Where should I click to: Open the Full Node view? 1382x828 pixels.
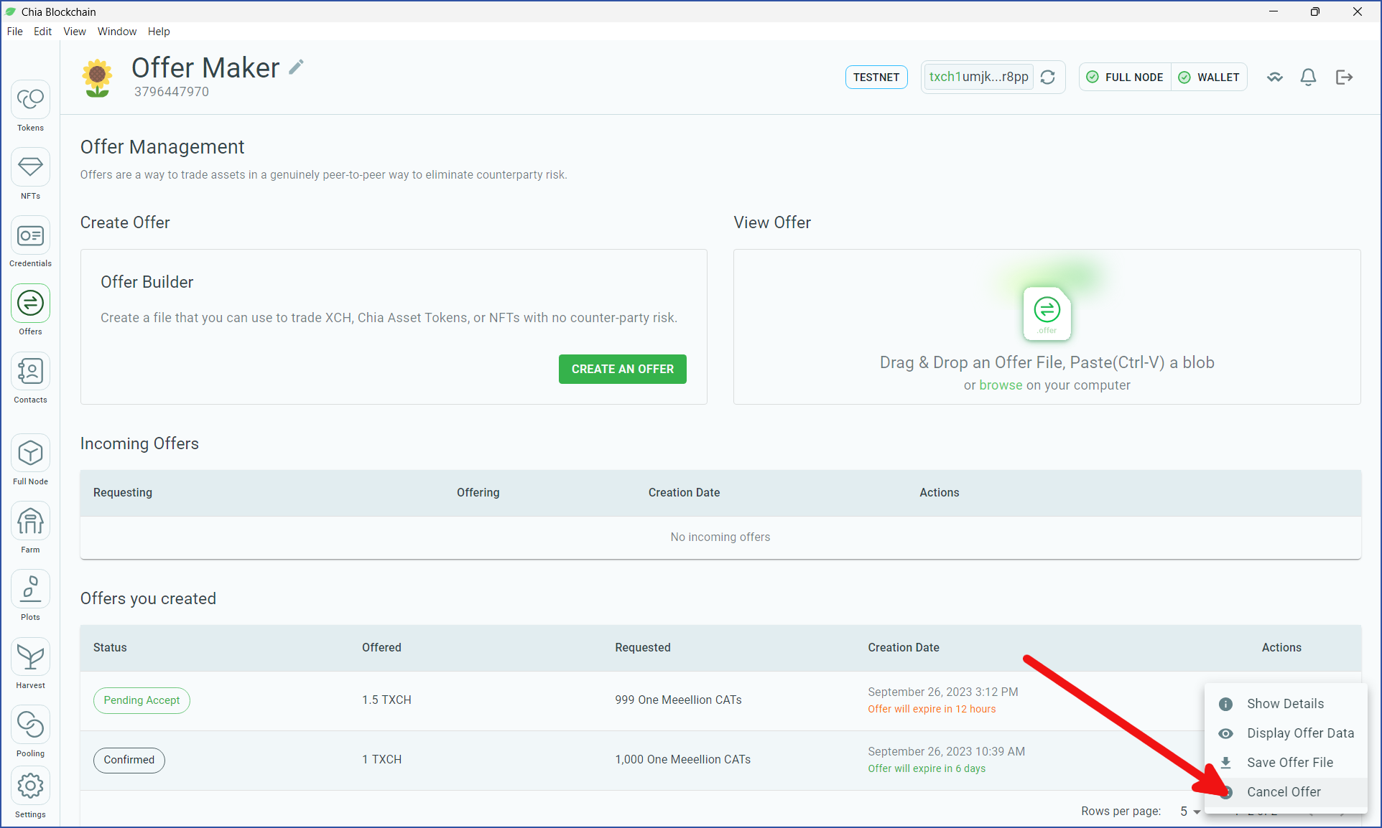[30, 460]
